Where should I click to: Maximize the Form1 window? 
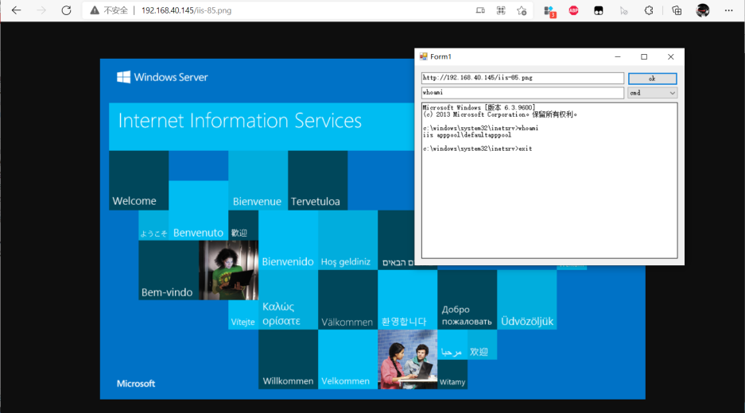click(644, 56)
